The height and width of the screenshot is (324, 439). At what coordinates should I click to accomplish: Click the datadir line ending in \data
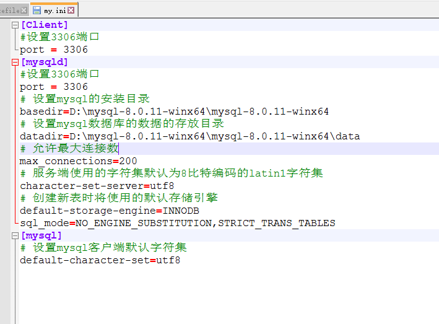click(190, 136)
